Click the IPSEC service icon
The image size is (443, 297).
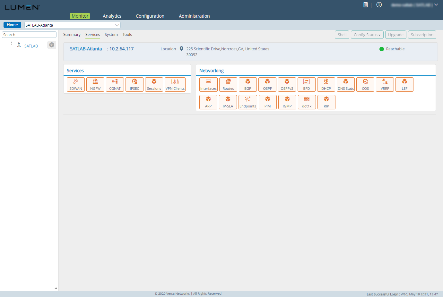[x=134, y=84]
